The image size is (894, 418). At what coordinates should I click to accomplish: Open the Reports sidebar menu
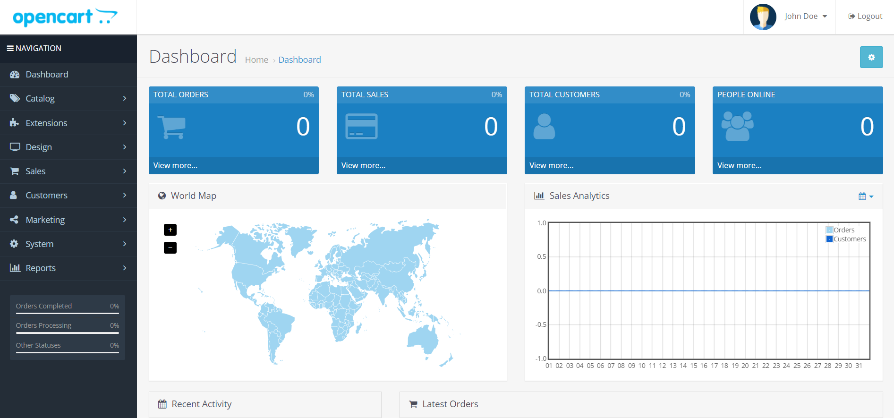(68, 268)
